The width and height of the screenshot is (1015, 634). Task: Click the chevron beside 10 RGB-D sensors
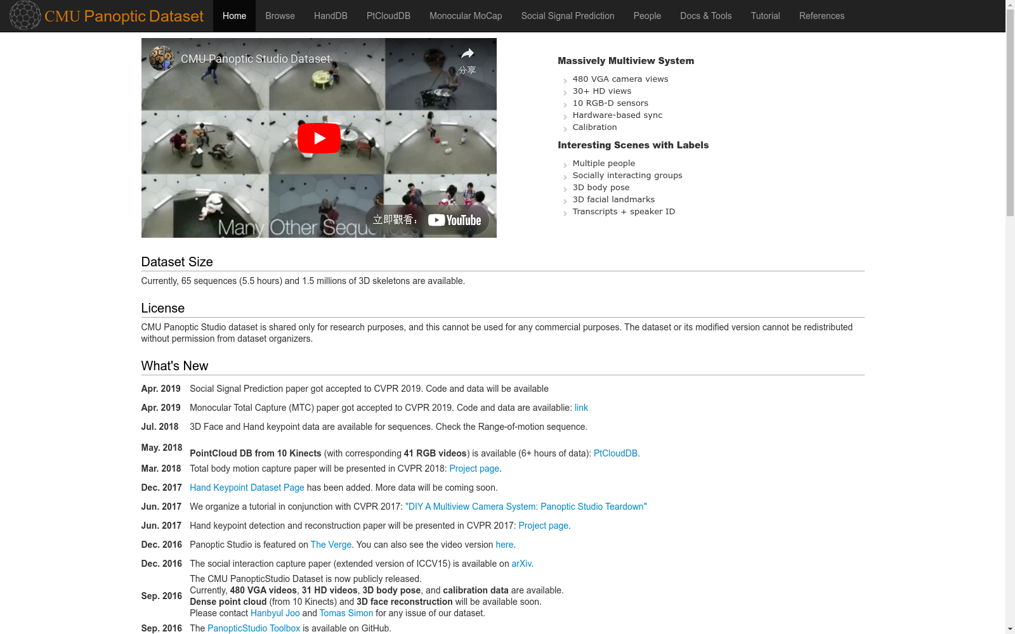(565, 105)
